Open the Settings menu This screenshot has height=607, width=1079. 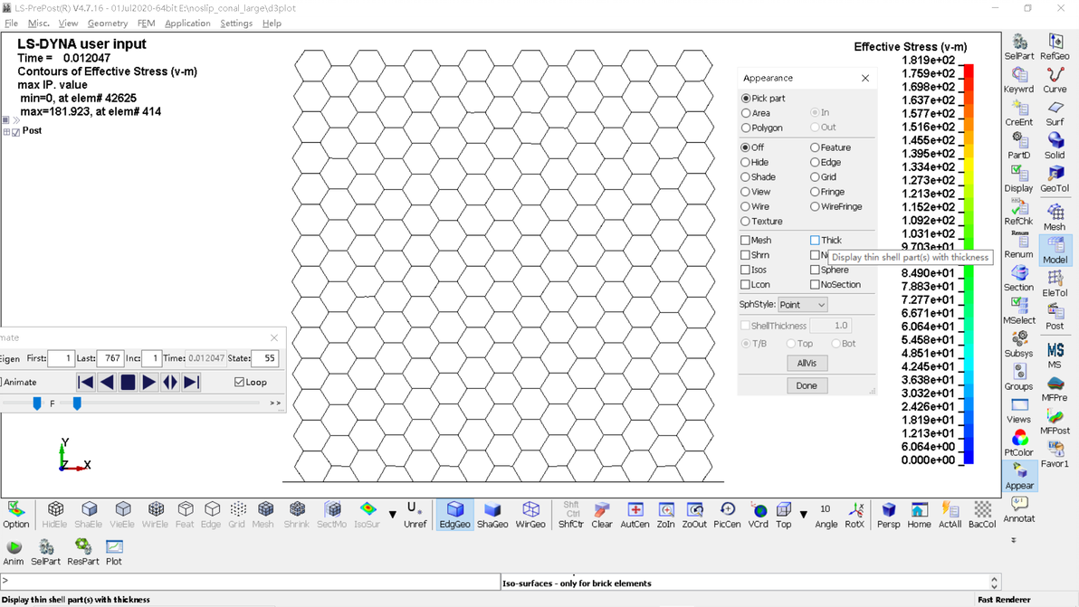coord(236,24)
